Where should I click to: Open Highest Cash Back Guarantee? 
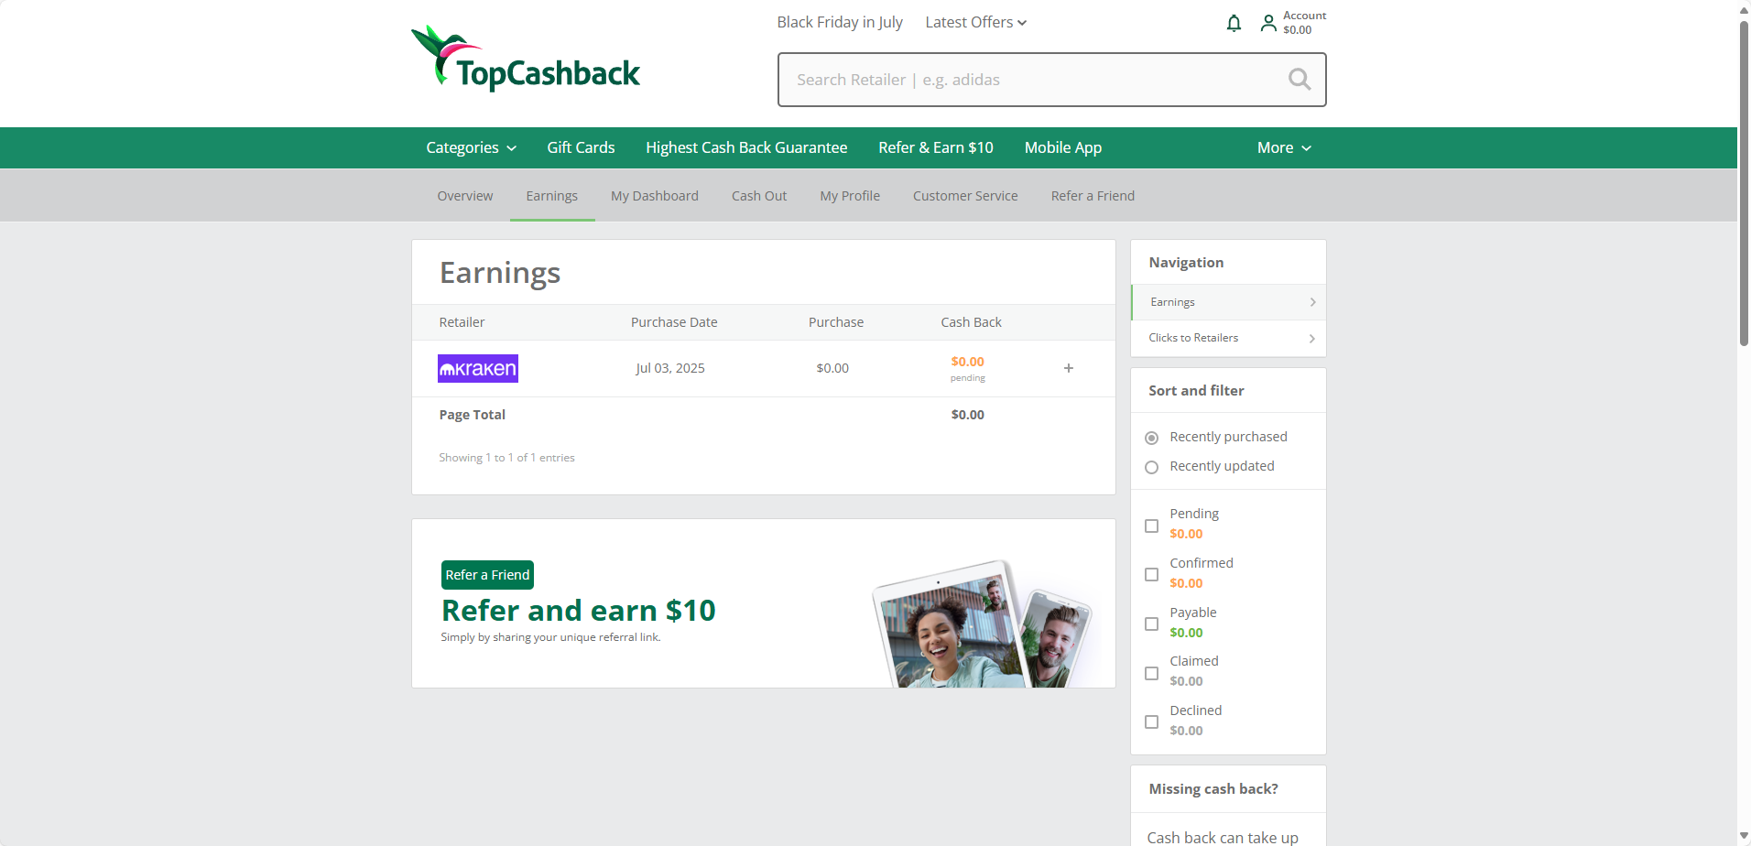746,147
